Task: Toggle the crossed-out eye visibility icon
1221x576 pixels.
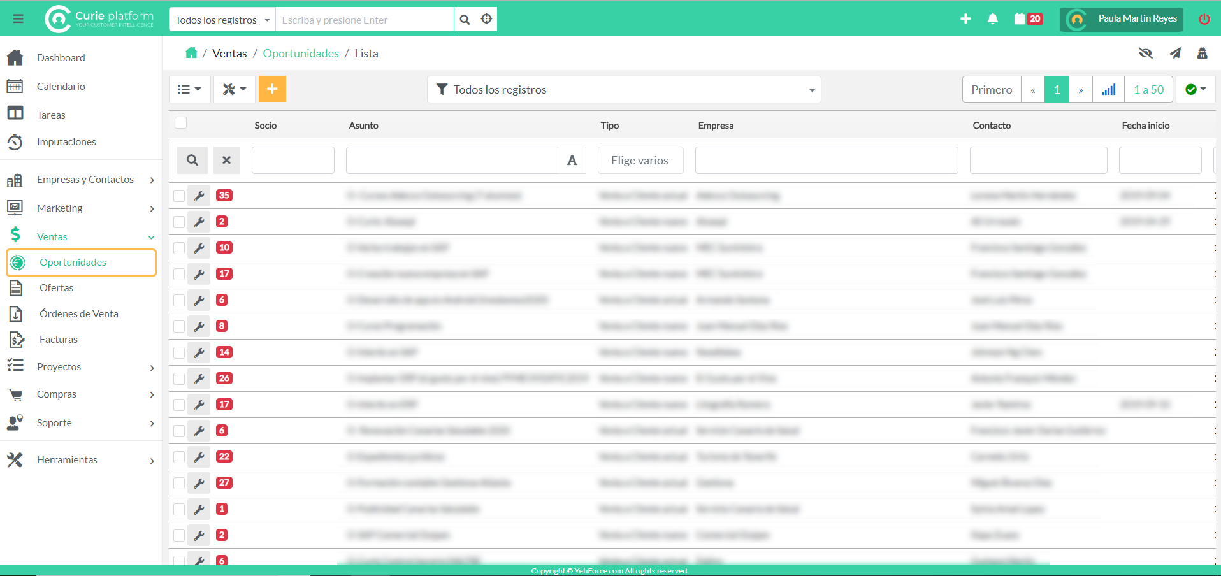Action: point(1145,53)
